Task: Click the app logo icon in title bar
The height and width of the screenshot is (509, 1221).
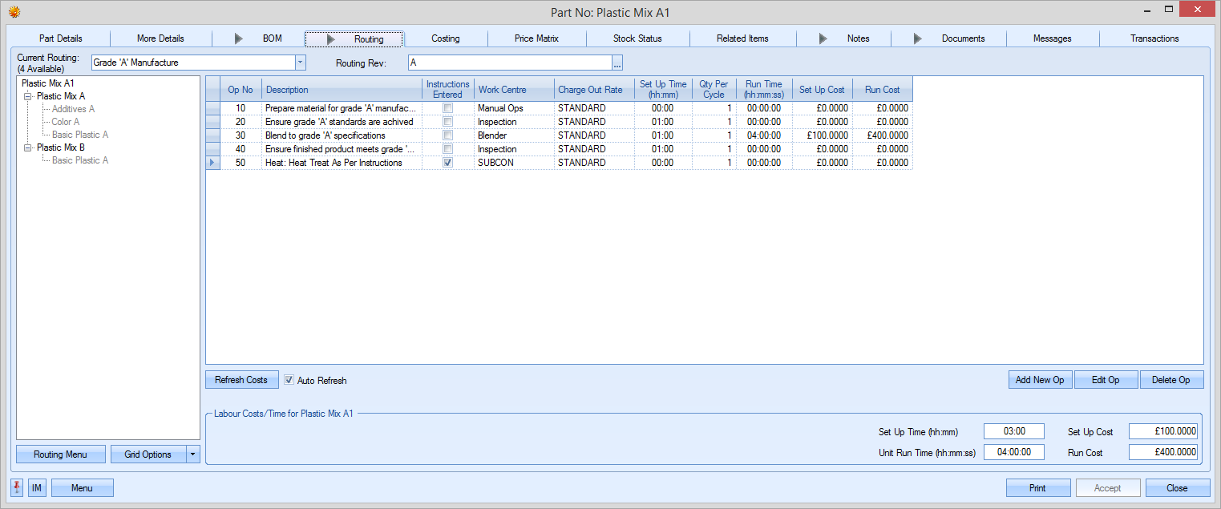Action: tap(14, 12)
